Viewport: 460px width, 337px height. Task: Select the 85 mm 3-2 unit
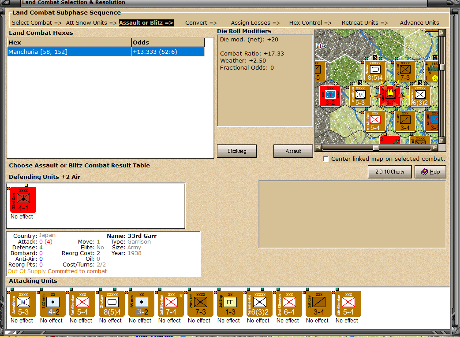(x=142, y=304)
